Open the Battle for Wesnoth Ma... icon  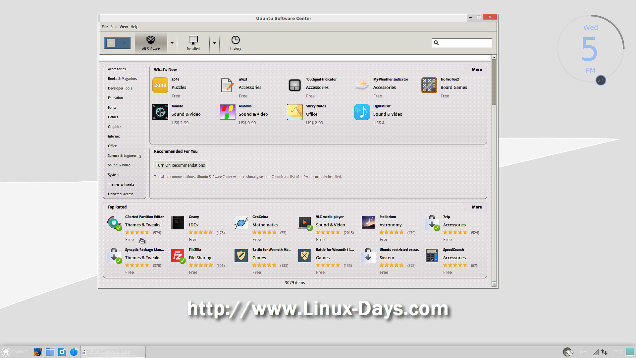[241, 256]
